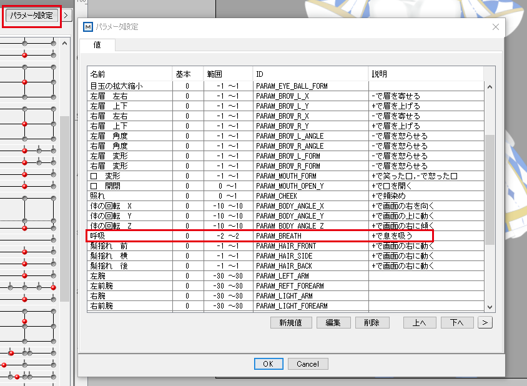Select the 右腕 row
527x386 pixels.
click(286, 296)
